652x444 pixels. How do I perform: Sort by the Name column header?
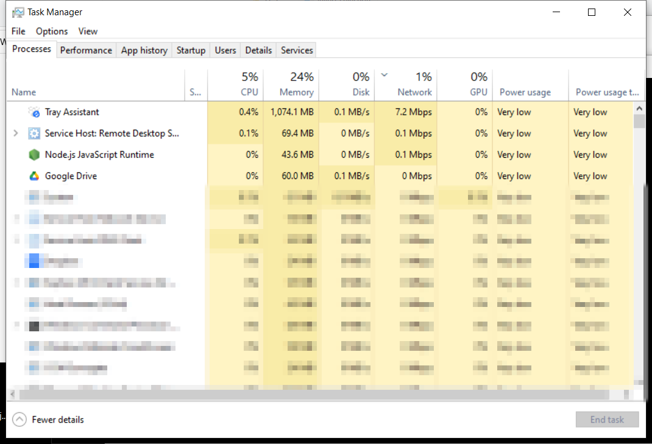(96, 85)
